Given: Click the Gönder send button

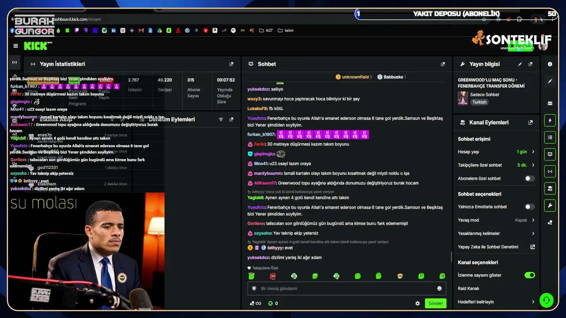Looking at the screenshot, I should click(x=436, y=303).
